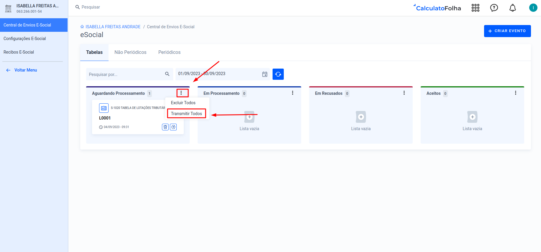This screenshot has width=541, height=252.
Task: Open Recibos E-Social in sidebar
Action: click(x=34, y=52)
